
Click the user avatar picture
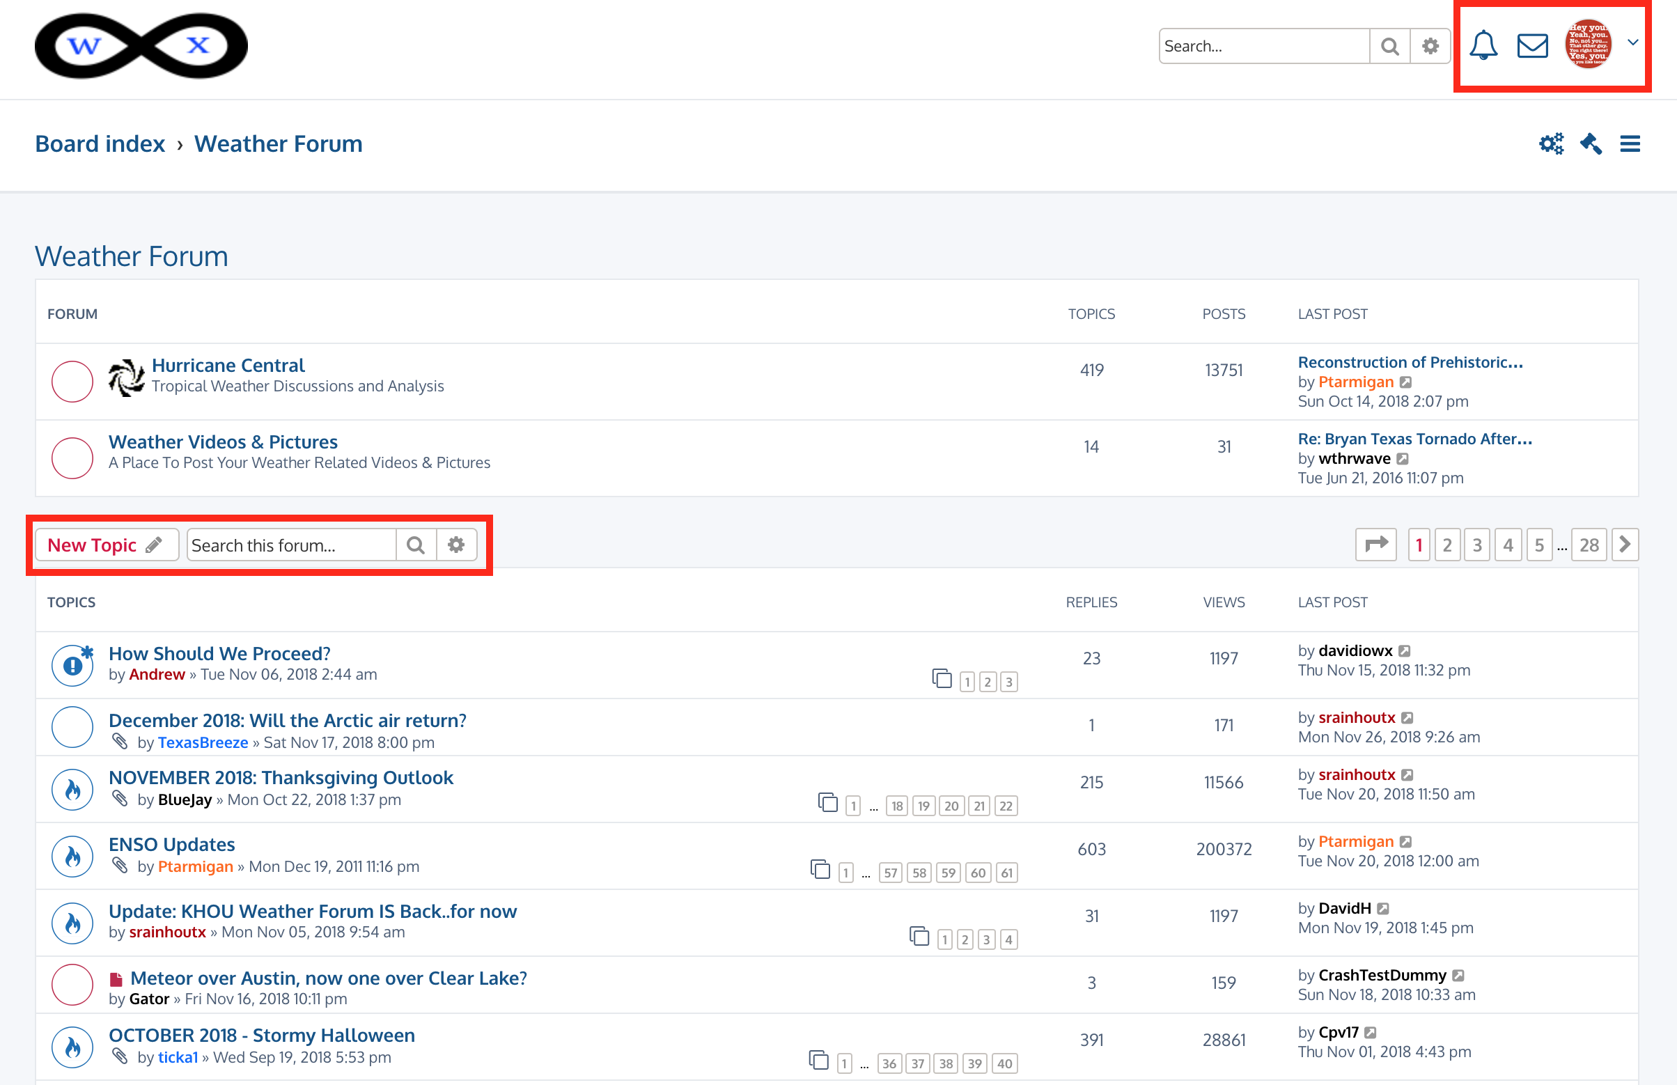coord(1588,45)
